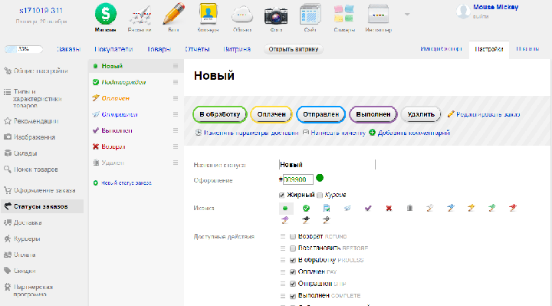
Task: Grab reorder handle of Возврат REFUND action
Action: pyautogui.click(x=283, y=237)
